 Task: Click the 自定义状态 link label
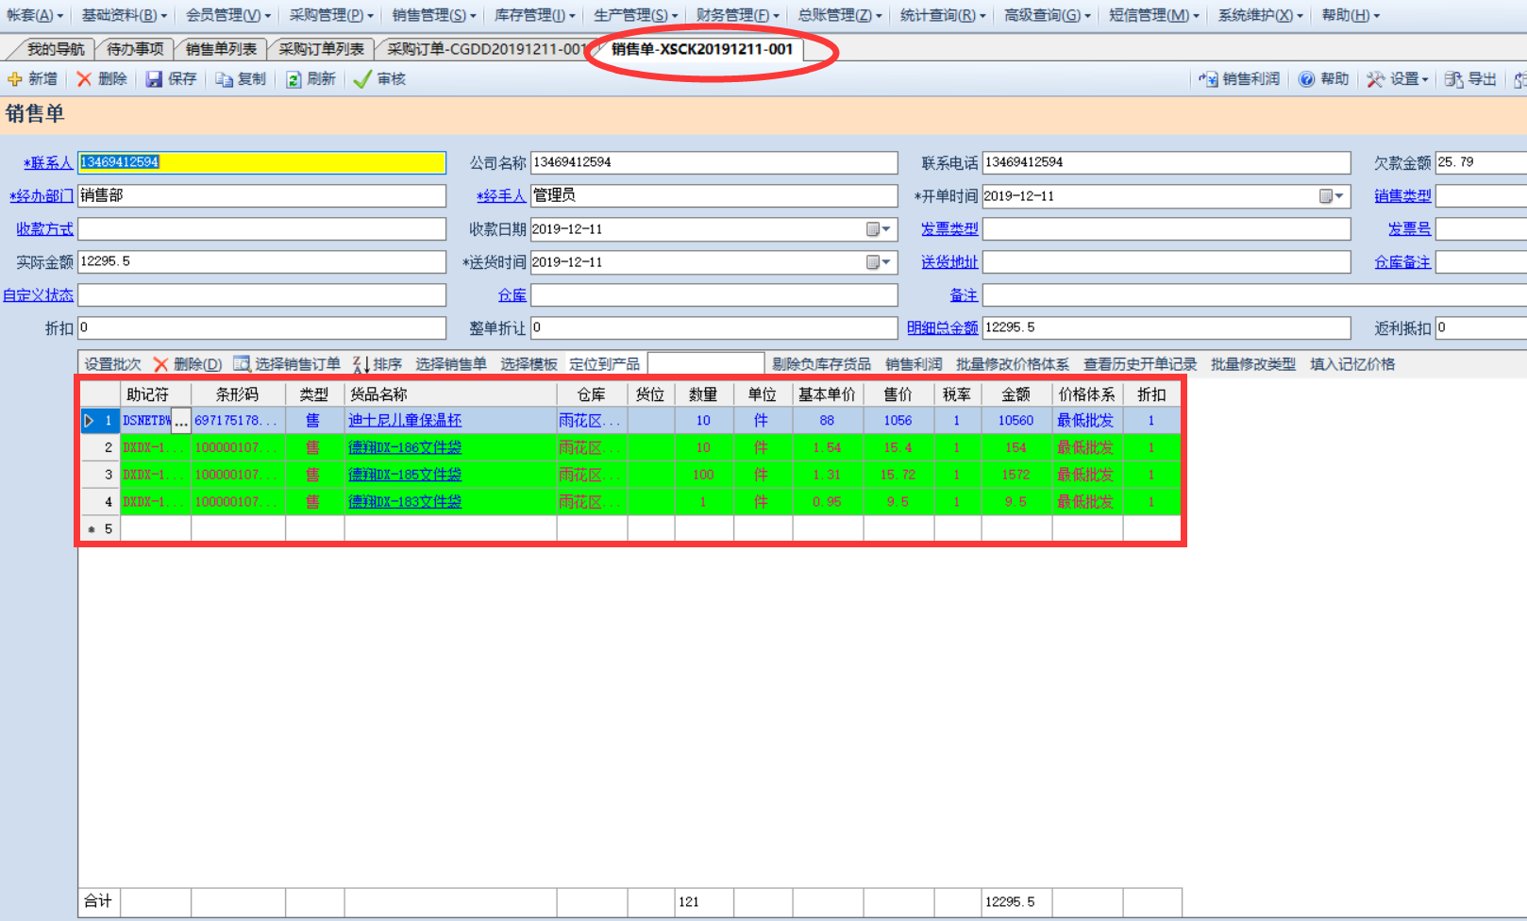(38, 295)
